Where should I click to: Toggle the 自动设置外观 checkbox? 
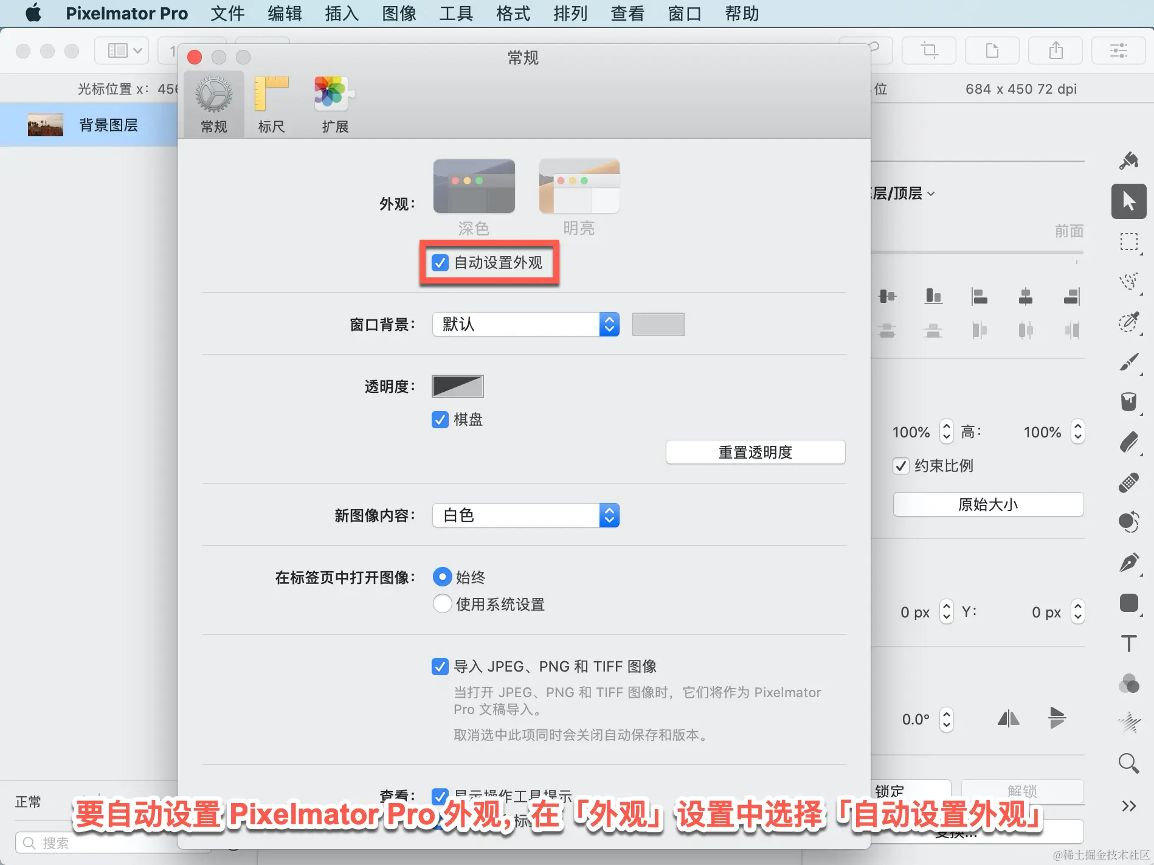pos(440,263)
